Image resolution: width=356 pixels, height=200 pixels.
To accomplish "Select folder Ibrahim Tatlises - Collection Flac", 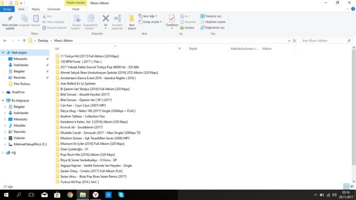I will 83,116.
